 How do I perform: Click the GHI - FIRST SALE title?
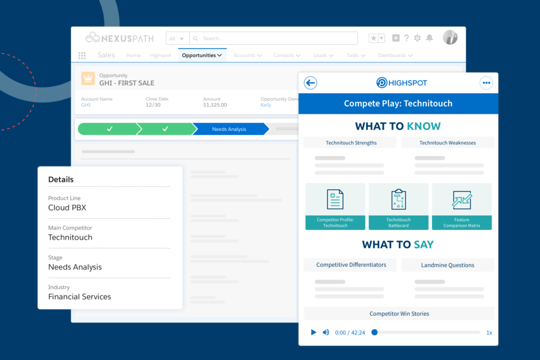(127, 83)
